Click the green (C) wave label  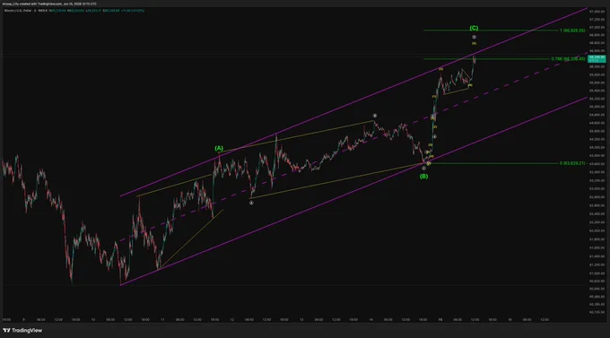pyautogui.click(x=474, y=28)
